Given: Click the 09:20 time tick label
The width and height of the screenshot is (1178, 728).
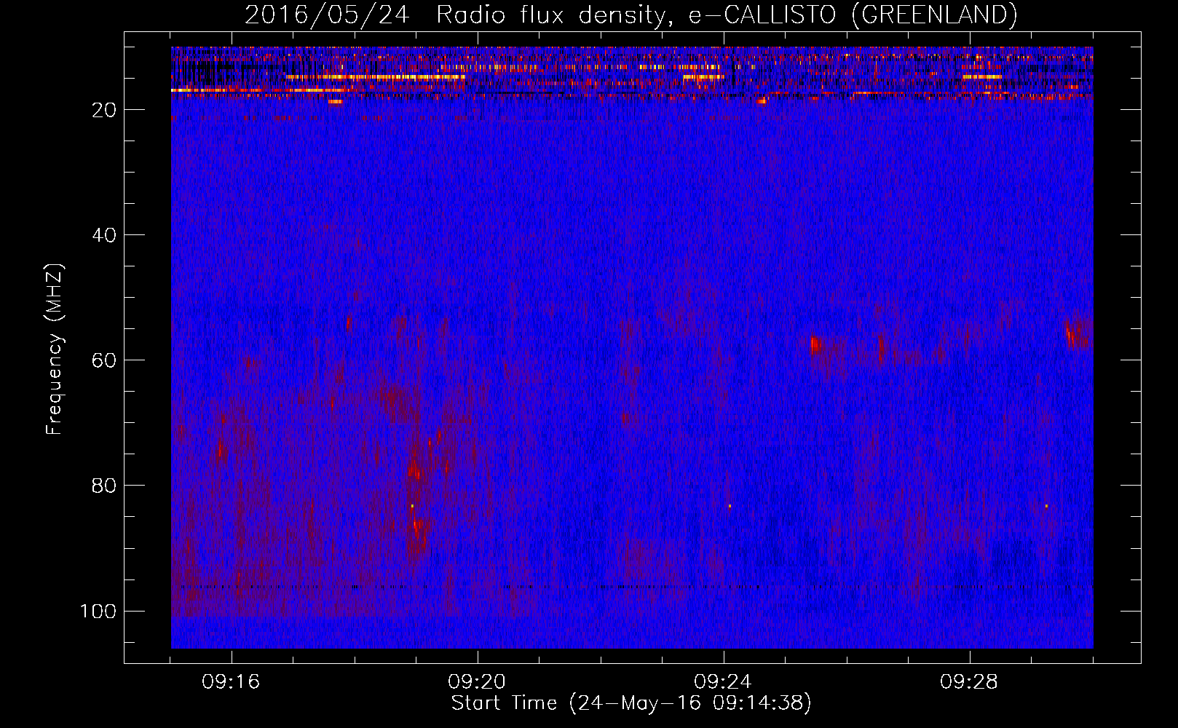Looking at the screenshot, I should coord(477,682).
